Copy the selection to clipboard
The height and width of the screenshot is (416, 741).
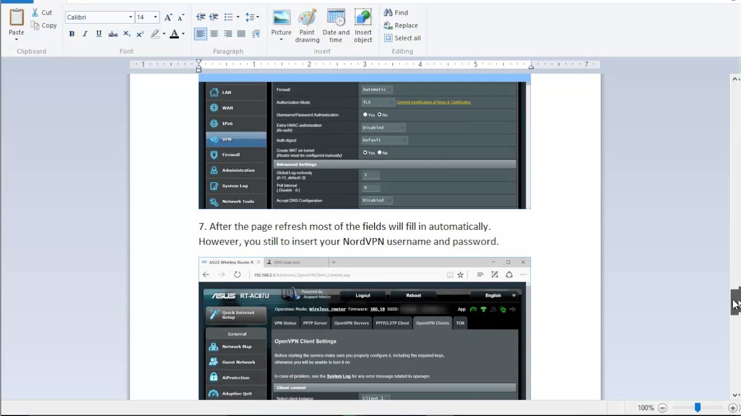[44, 25]
